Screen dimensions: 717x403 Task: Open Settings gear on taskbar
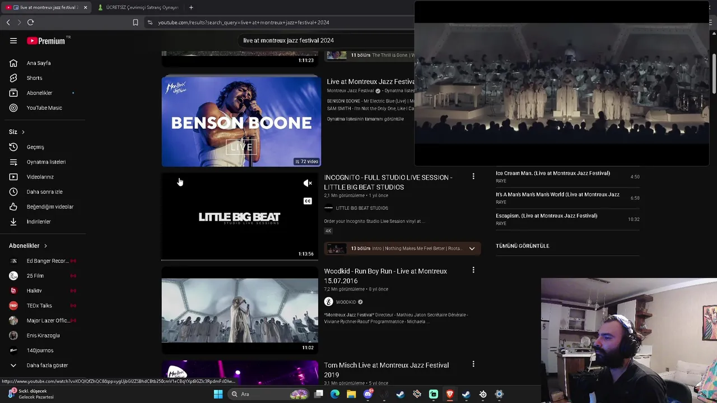coord(499,394)
